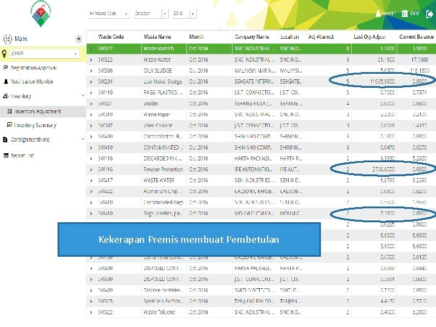Screen dimensions: 436x327
Task: Sort by Waste Name column header
Action: point(157,37)
